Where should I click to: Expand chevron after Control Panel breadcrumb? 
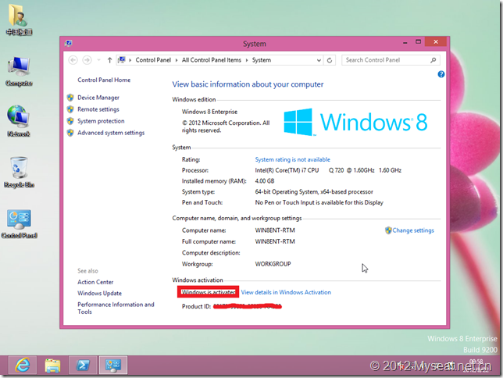coord(177,60)
